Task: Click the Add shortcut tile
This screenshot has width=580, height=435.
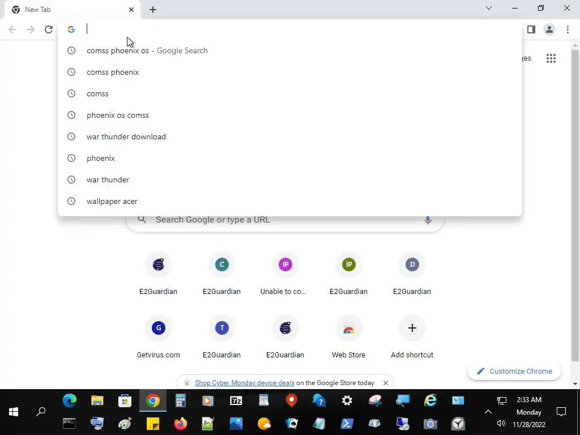Action: tap(412, 337)
